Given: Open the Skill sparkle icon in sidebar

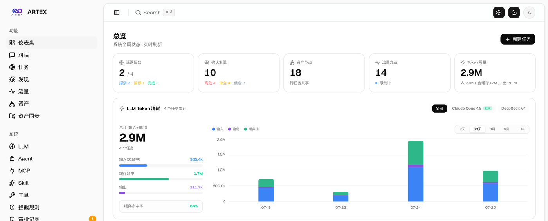Looking at the screenshot, I should tap(12, 183).
